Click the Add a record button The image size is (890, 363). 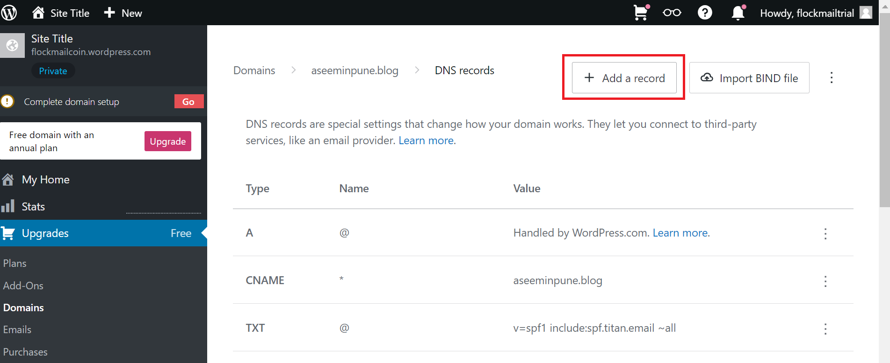pyautogui.click(x=624, y=77)
